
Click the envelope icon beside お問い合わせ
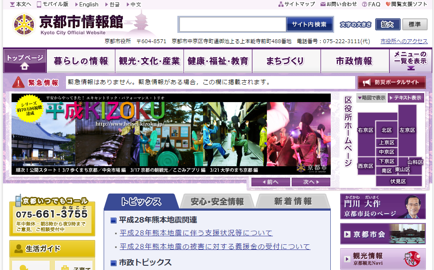323,4
